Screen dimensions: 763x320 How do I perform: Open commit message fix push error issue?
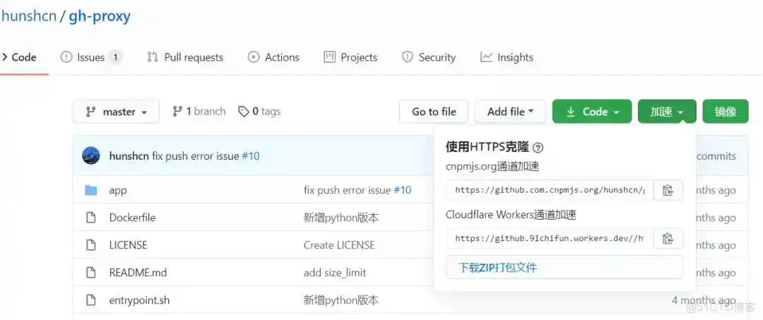[195, 156]
